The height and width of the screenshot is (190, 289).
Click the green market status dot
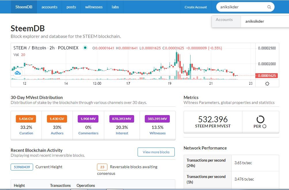tap(85, 48)
